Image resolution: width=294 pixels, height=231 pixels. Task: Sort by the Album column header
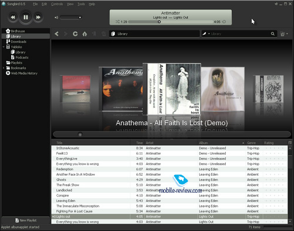click(x=222, y=143)
